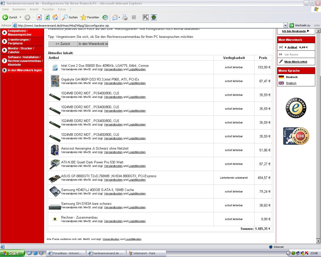Click the Windows Media Player quick launch icon
Viewport: 321px width, 257px height.
(41, 253)
